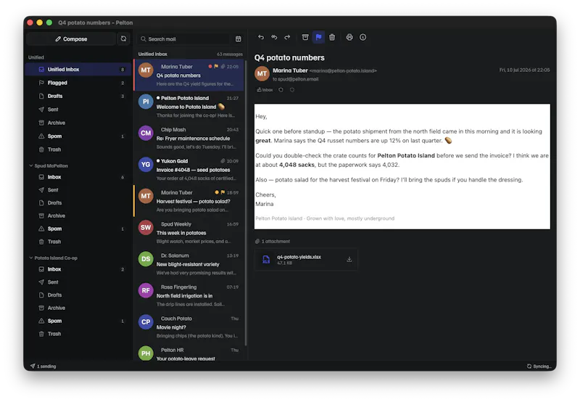Open the Flagged folder
The image size is (580, 402).
[78, 83]
